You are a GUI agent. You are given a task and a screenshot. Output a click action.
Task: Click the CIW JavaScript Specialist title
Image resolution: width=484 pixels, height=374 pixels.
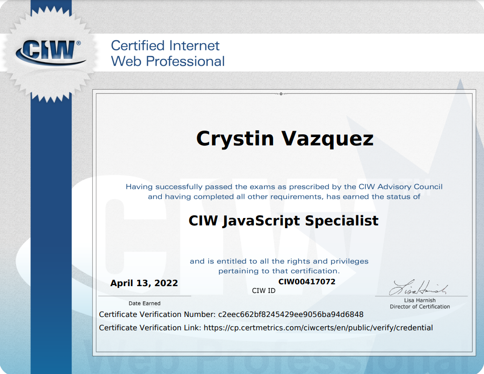coord(284,220)
